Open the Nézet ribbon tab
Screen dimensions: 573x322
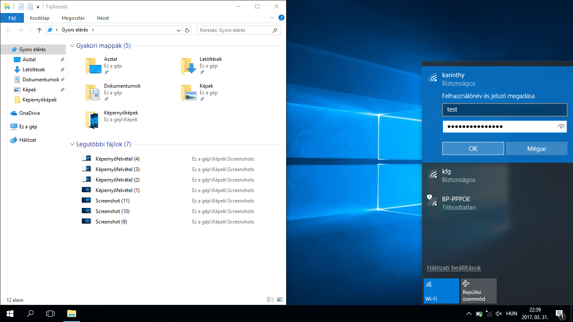103,18
